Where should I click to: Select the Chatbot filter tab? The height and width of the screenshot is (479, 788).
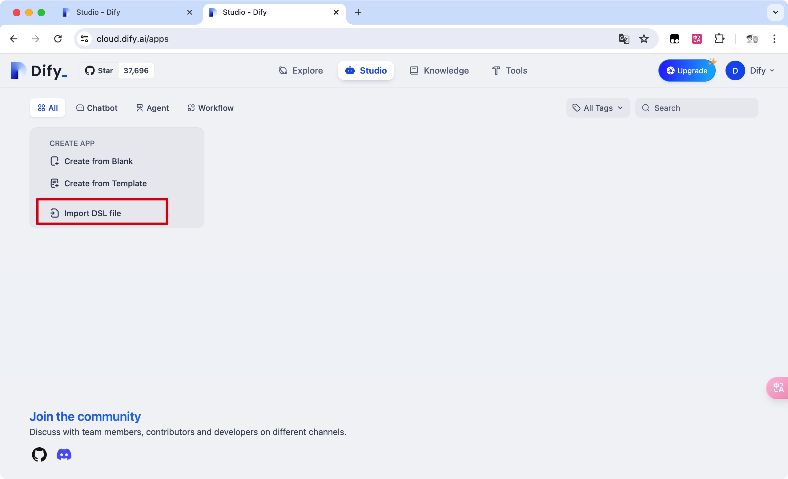pos(97,108)
